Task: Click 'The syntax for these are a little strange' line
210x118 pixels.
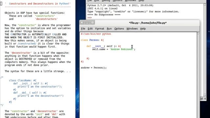Action: [x=38, y=71]
